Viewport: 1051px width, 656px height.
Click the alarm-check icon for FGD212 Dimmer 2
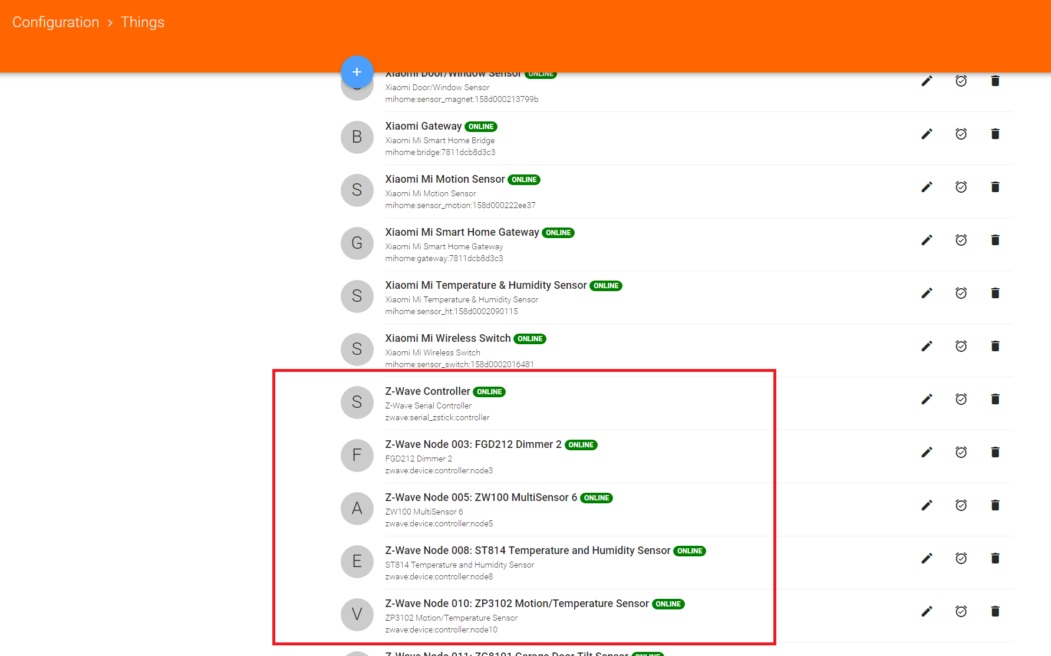click(x=961, y=452)
